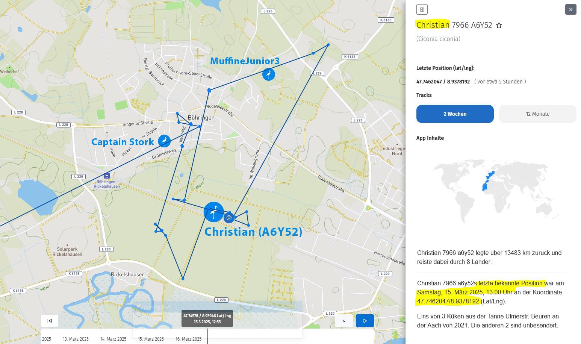Mark Christian 7966 A6Y52 as favorite
Image resolution: width=581 pixels, height=344 pixels.
coord(499,25)
